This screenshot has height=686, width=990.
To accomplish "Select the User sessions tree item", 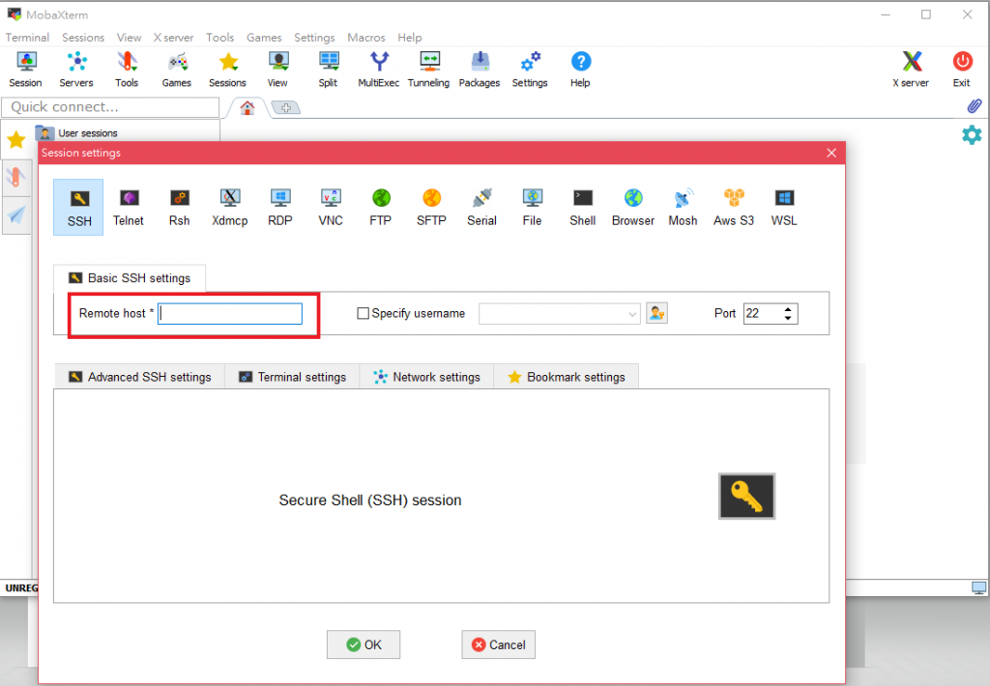I will 77,133.
